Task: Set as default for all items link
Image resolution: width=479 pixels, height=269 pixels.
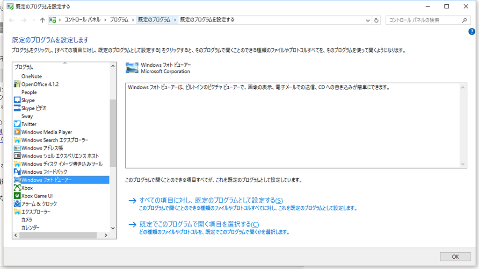Action: pos(211,200)
